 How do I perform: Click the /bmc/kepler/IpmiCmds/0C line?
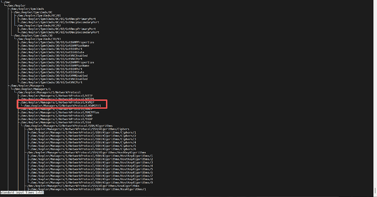[x=33, y=12]
